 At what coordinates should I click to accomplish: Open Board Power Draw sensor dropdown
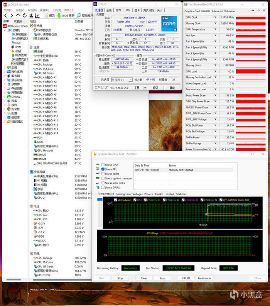click(215, 95)
